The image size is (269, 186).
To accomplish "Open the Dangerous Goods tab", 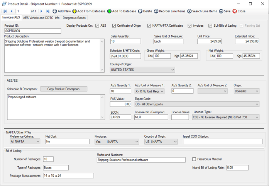I will tap(74, 18).
